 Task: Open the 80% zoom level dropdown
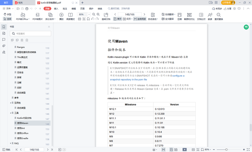point(89,14)
